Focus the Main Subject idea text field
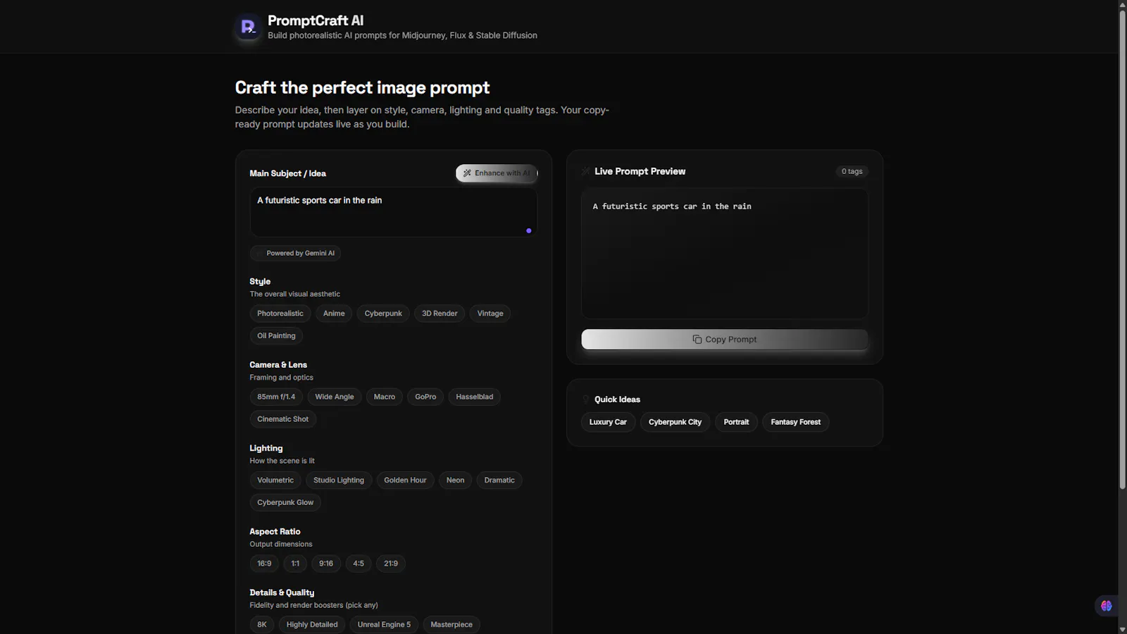This screenshot has width=1127, height=634. tap(393, 212)
